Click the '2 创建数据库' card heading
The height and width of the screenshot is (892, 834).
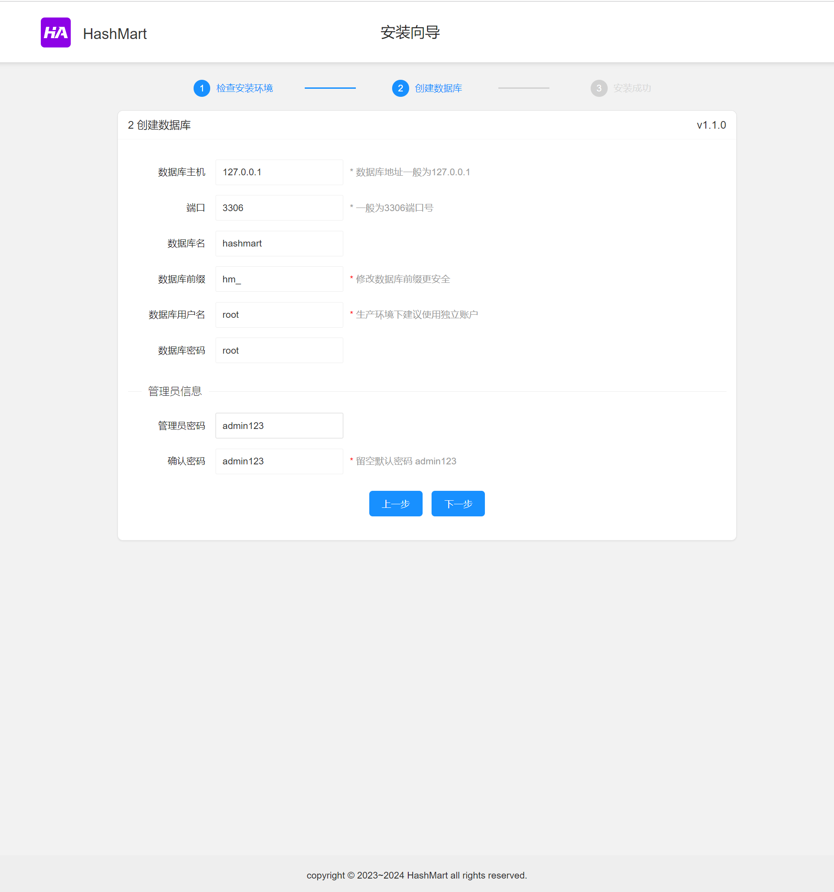159,125
